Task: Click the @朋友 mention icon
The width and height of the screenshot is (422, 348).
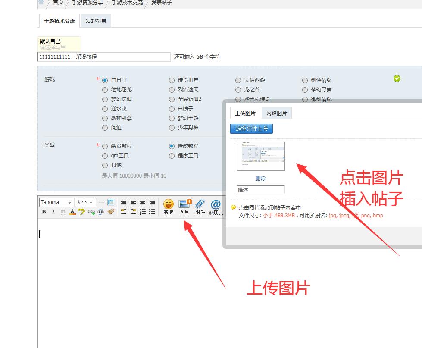Action: (216, 207)
